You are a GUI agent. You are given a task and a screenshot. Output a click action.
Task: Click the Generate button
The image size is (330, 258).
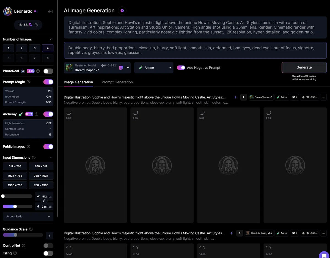click(x=304, y=67)
